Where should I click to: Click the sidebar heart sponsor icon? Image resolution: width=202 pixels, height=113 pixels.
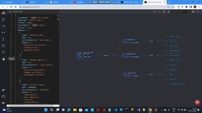(3, 103)
